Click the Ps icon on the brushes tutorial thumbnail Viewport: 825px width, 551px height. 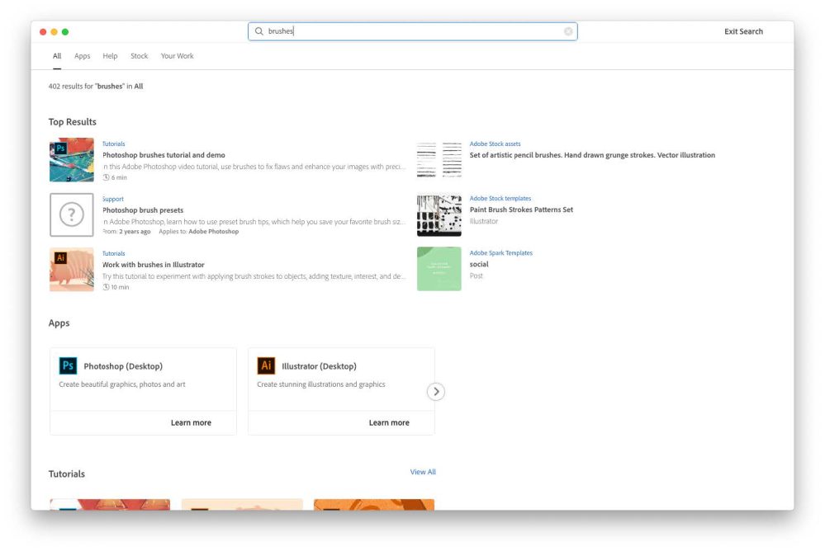point(62,148)
